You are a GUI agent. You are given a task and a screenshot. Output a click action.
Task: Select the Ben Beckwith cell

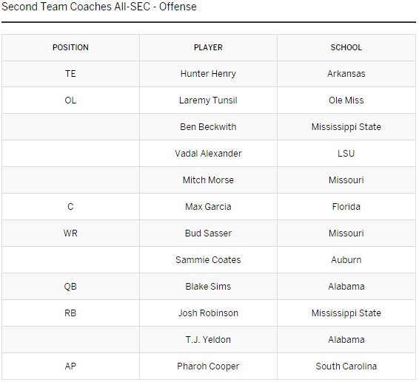[208, 126]
